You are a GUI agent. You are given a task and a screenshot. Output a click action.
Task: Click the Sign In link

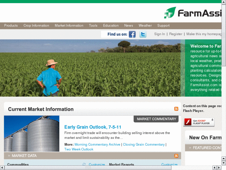tap(159, 34)
